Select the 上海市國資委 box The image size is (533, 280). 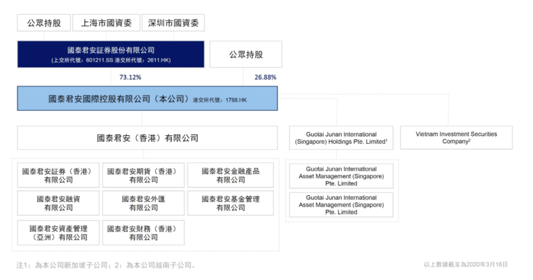[106, 23]
